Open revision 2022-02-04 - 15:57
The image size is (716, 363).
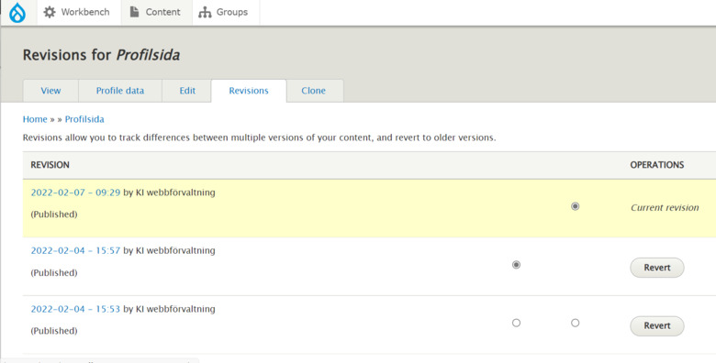(x=75, y=250)
